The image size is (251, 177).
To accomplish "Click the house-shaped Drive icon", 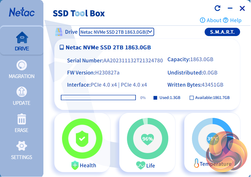I will click(x=22, y=37).
